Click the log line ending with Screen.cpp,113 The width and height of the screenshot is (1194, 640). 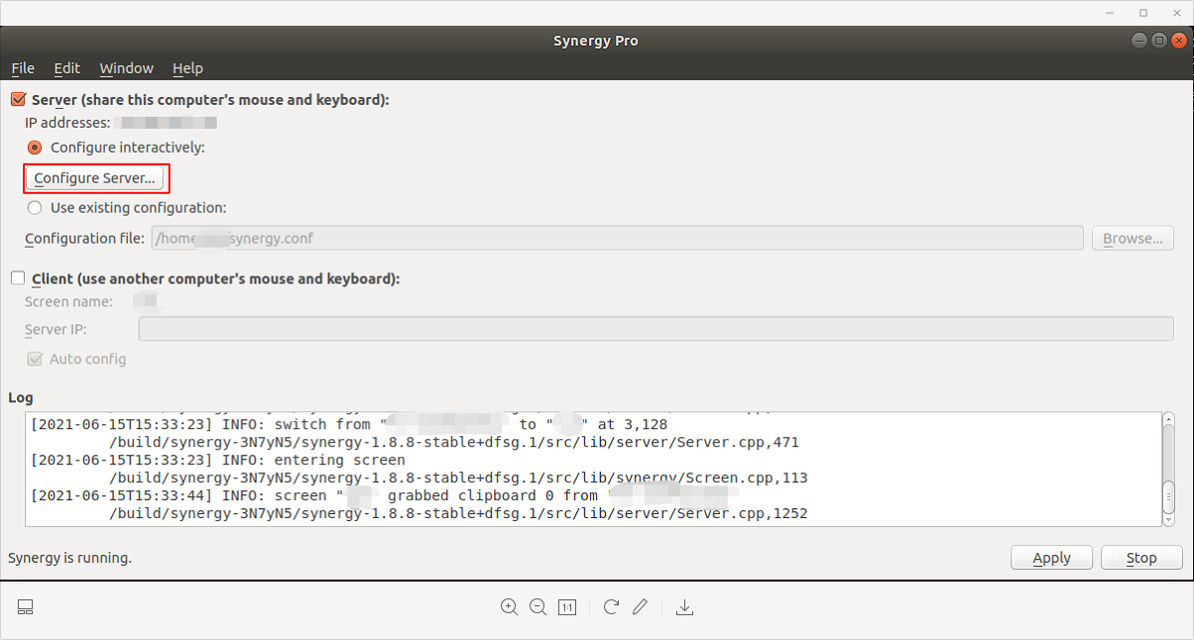pos(458,479)
